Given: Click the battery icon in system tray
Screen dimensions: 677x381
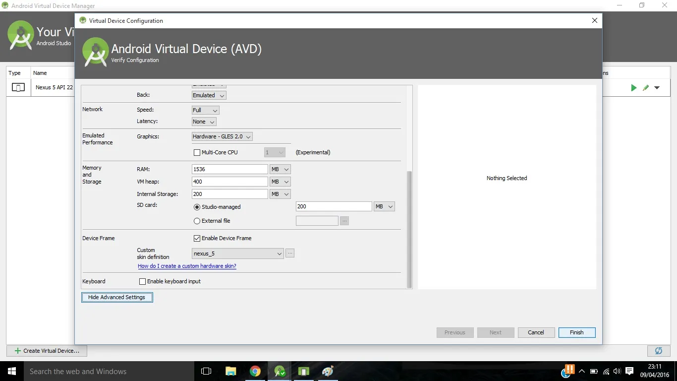Looking at the screenshot, I should pyautogui.click(x=594, y=371).
